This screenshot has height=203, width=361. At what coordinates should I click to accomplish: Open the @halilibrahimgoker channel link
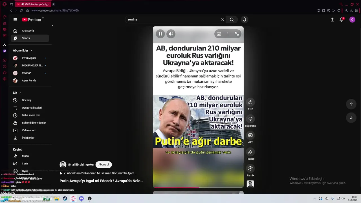(81, 165)
